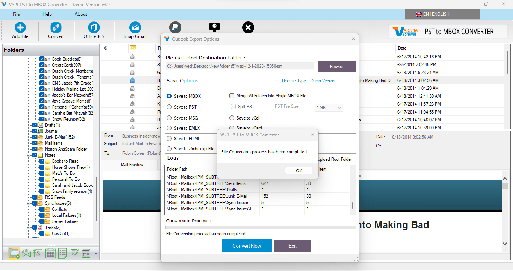Click the RSS Feeds folder icon
The height and width of the screenshot is (271, 513).
pyautogui.click(x=41, y=197)
